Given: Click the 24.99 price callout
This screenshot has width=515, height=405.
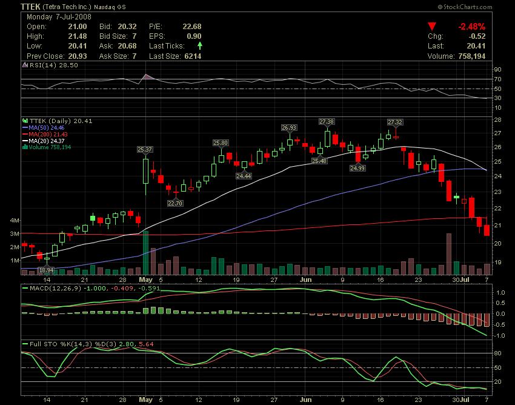Looking at the screenshot, I should 357,168.
